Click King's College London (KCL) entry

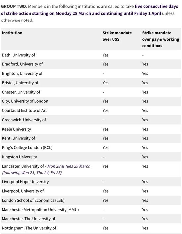[x=27, y=148]
